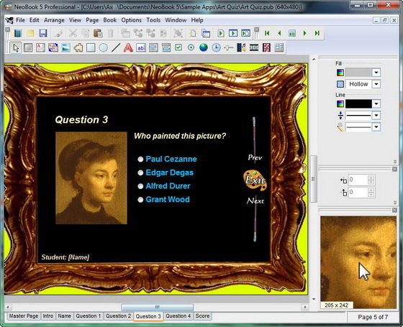Open the Hollow fill pattern dropdown
The height and width of the screenshot is (327, 403).
pos(376,84)
